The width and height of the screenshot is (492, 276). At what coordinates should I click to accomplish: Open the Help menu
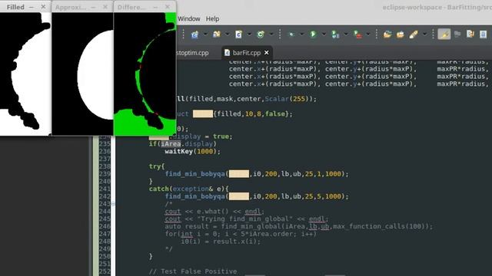[212, 18]
